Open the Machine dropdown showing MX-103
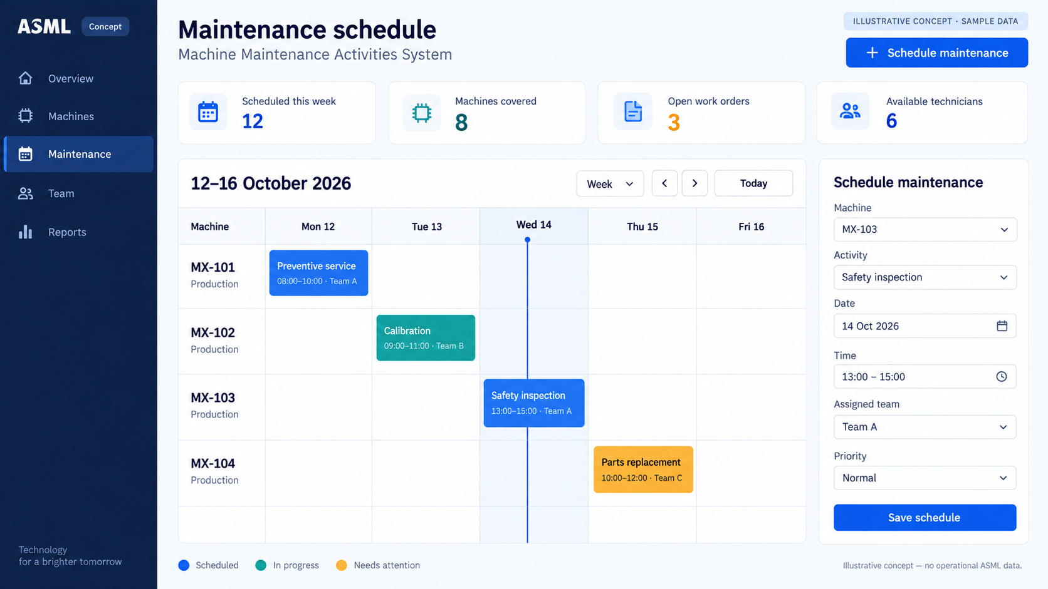The image size is (1048, 589). click(x=925, y=229)
